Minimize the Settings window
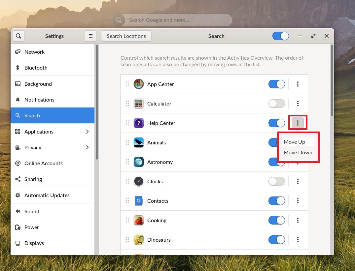 pos(300,36)
